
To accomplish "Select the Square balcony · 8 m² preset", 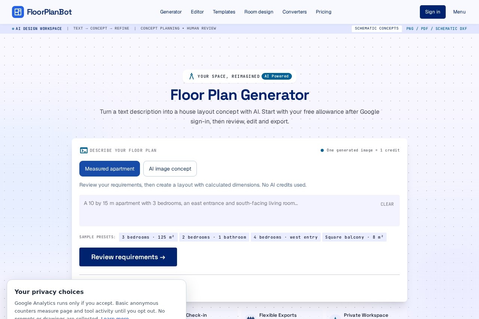I will pyautogui.click(x=354, y=237).
